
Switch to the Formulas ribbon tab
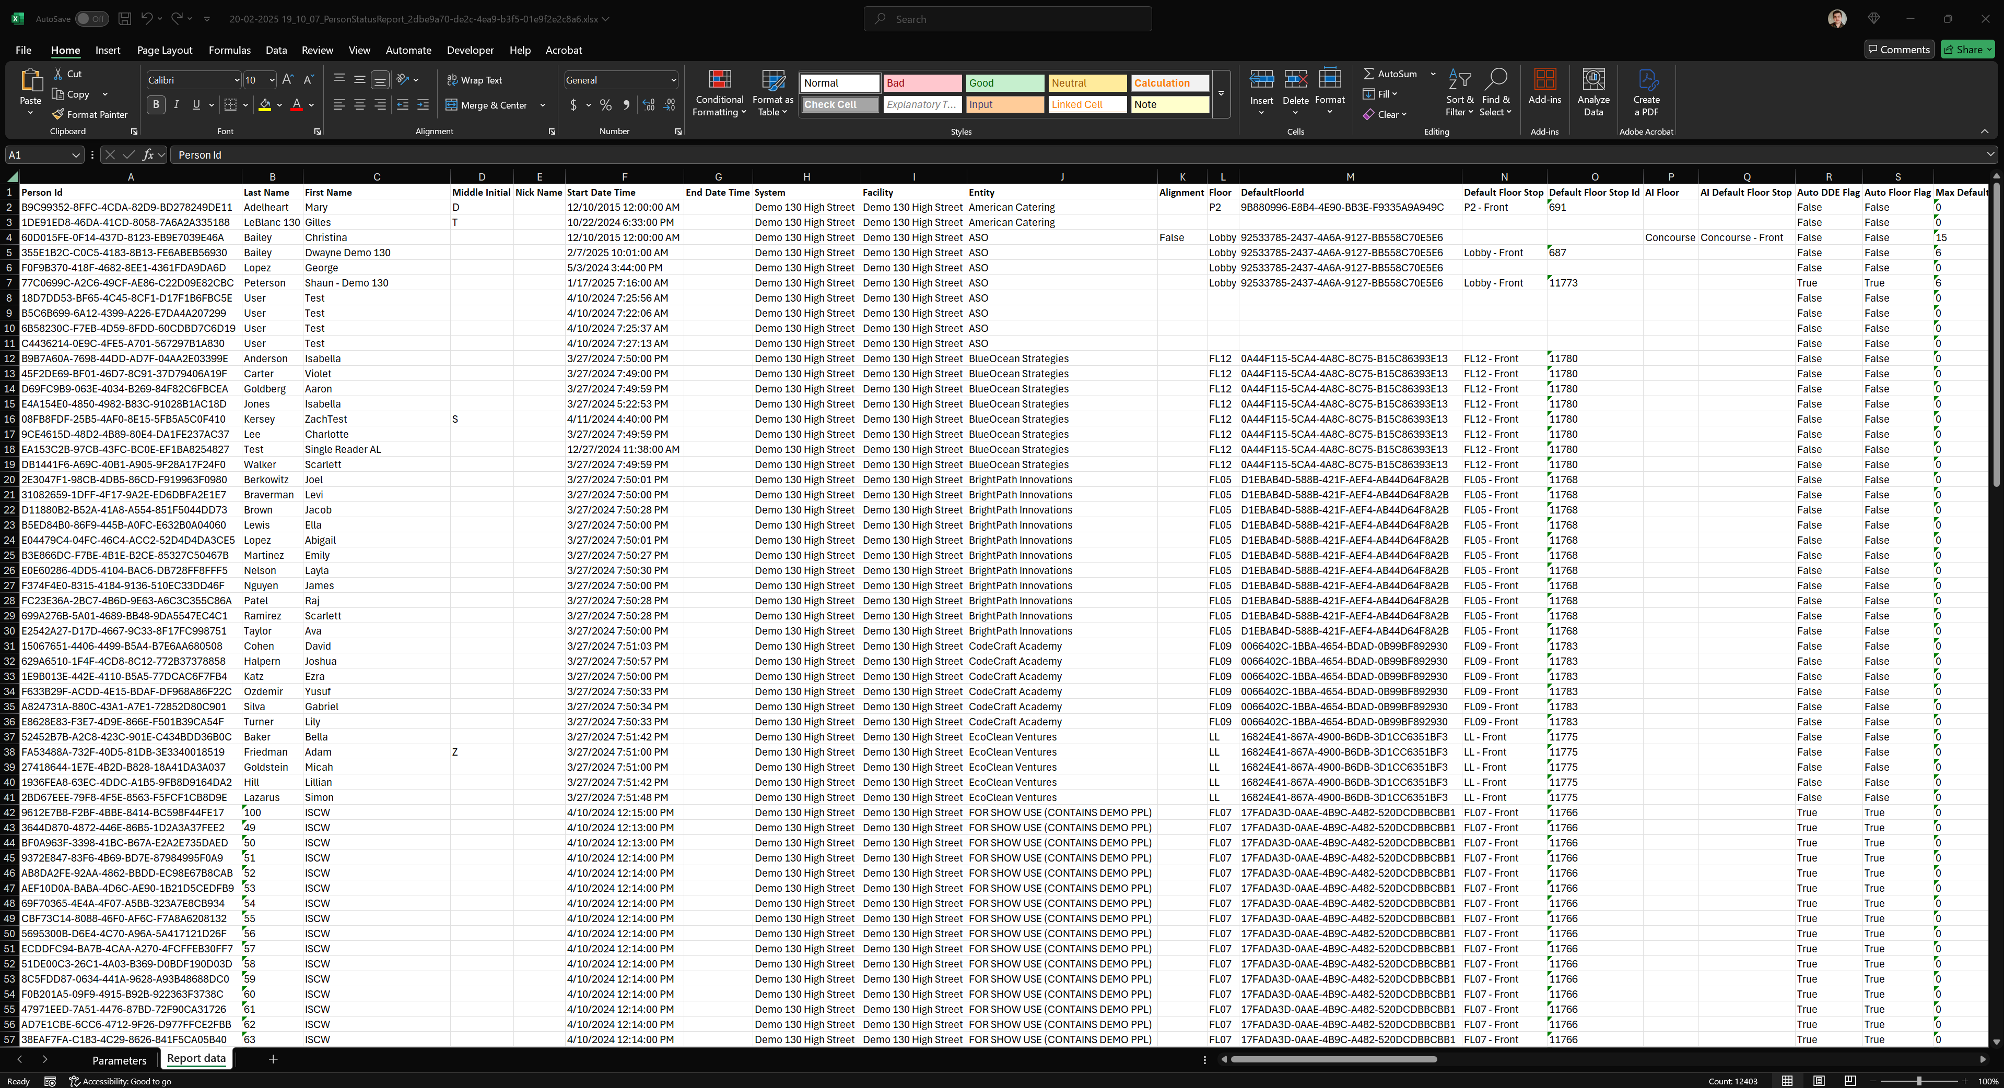coord(229,50)
